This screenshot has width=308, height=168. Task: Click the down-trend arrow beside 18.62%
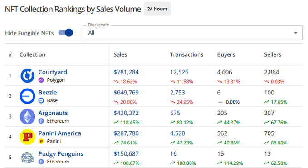[x=116, y=81]
